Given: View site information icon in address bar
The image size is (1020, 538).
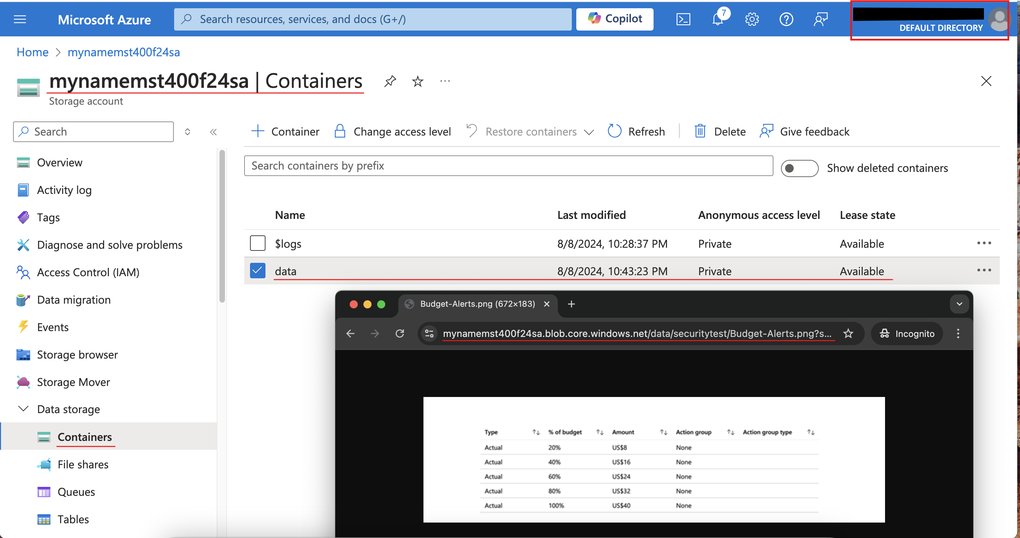Looking at the screenshot, I should (x=429, y=334).
